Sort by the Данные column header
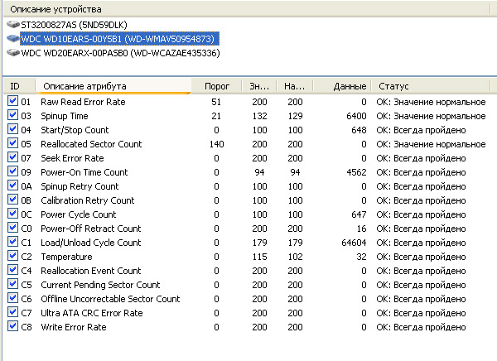The width and height of the screenshot is (497, 361). click(x=342, y=86)
